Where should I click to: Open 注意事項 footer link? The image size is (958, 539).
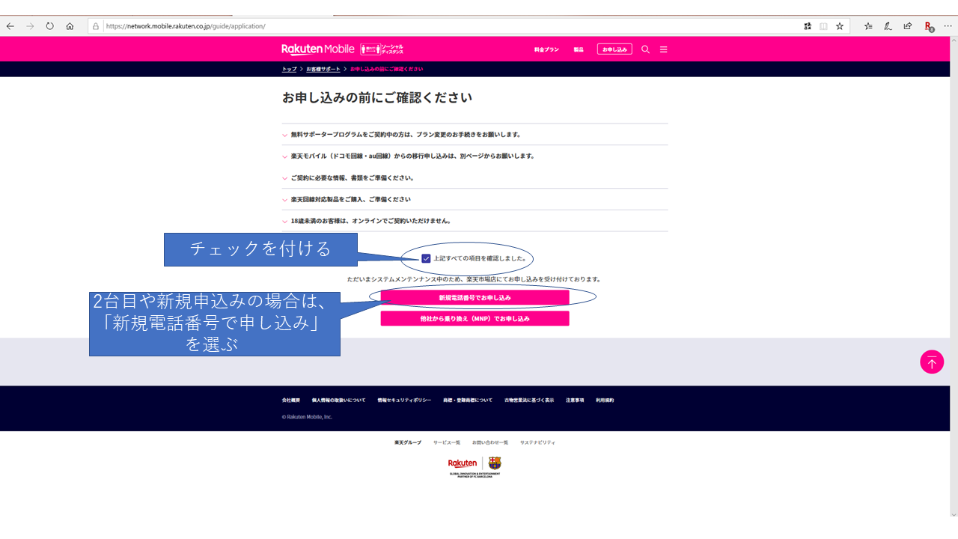575,401
